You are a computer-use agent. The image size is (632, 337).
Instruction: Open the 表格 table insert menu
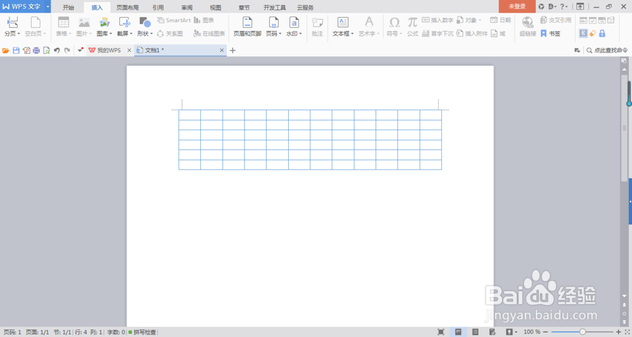point(63,27)
